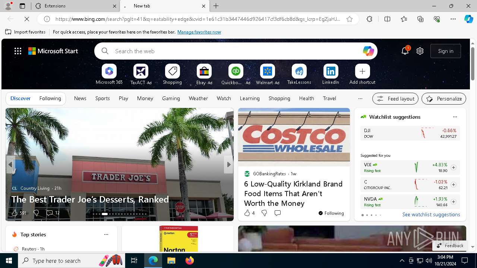
Task: Show previous carousel story
Action: pyautogui.click(x=10, y=165)
